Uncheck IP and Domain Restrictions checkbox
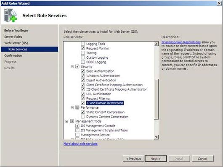Viewport: 223px width, 167px height. [x=82, y=103]
